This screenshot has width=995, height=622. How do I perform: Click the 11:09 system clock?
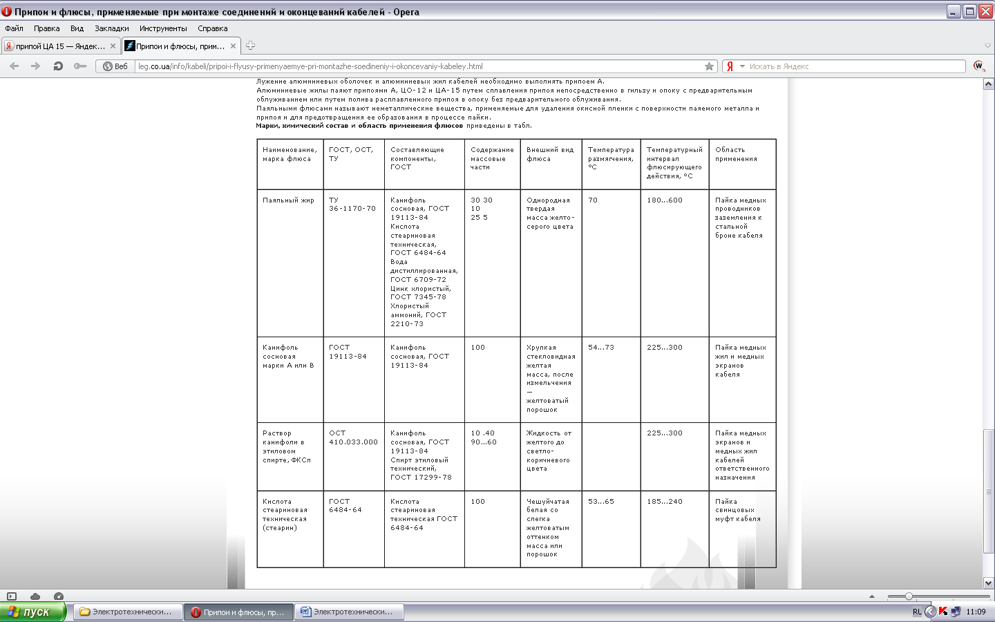[x=976, y=612]
